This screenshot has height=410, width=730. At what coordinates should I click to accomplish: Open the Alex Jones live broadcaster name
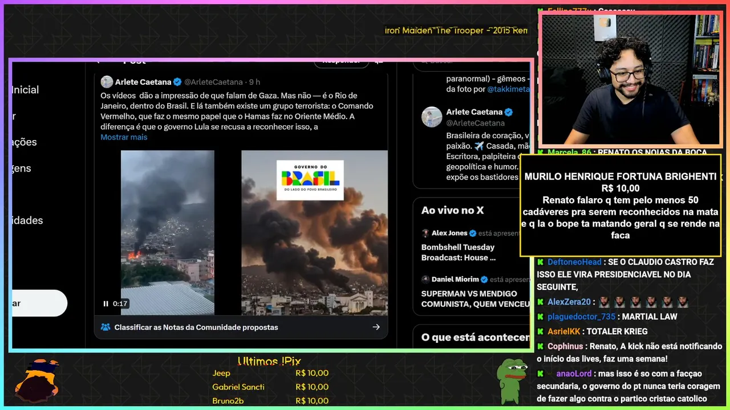click(449, 233)
